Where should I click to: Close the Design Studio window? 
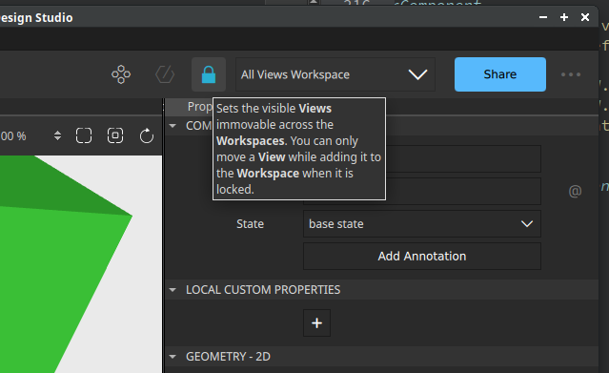click(x=585, y=17)
